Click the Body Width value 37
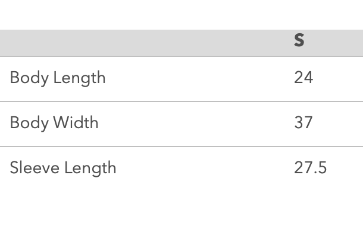This screenshot has width=363, height=229. click(303, 123)
